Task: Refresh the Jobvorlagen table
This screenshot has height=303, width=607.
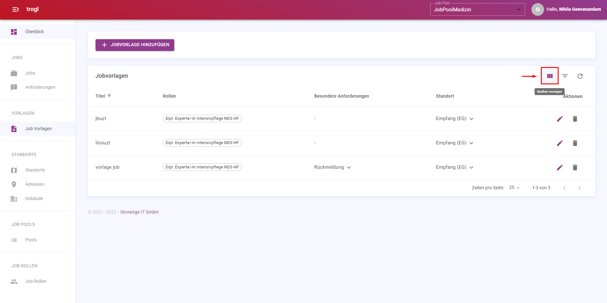Action: tap(580, 76)
